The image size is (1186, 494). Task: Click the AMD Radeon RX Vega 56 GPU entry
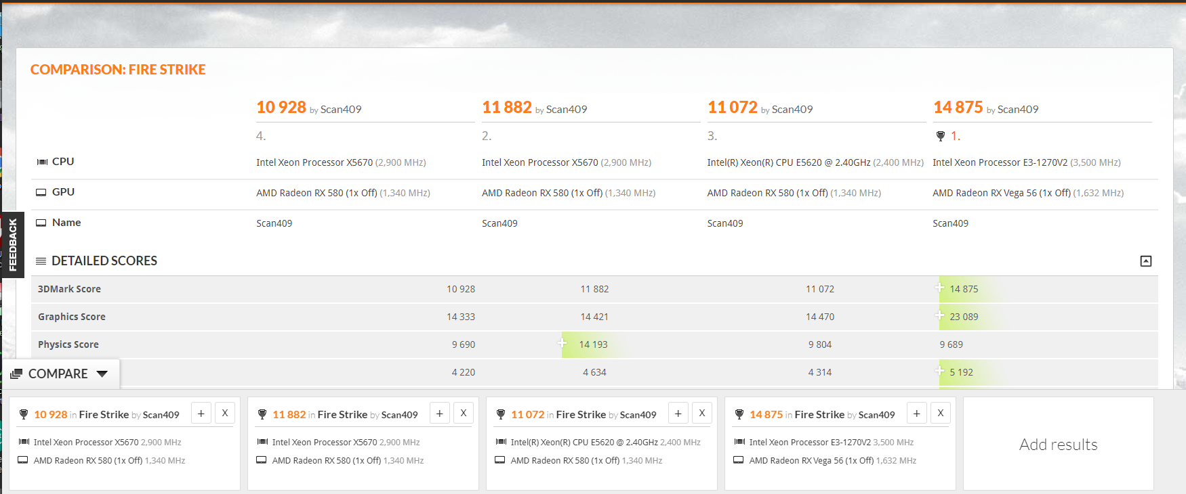point(1028,193)
